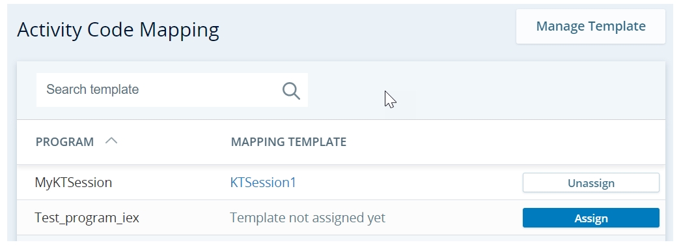Sort the table by PROGRAM column header

64,142
